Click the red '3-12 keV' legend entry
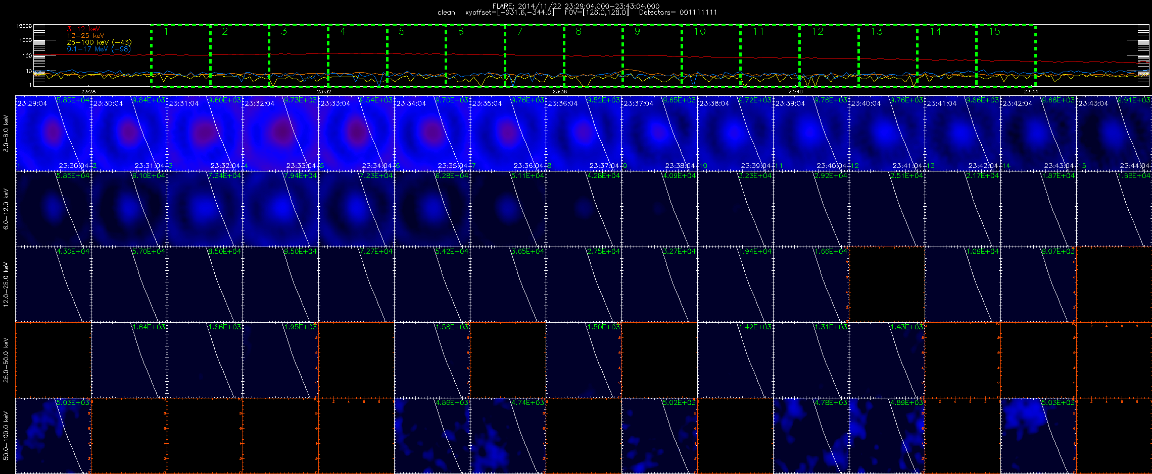 point(83,29)
